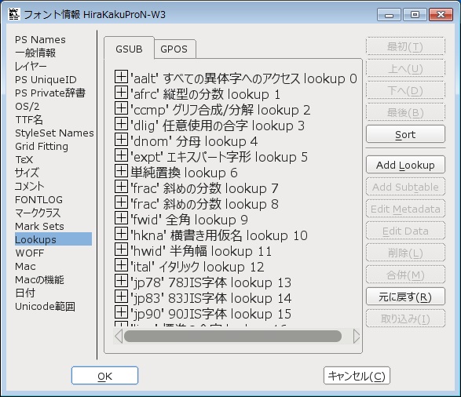Expand the 'ccmp' lookup 2 entry
The image size is (461, 397).
(x=121, y=108)
